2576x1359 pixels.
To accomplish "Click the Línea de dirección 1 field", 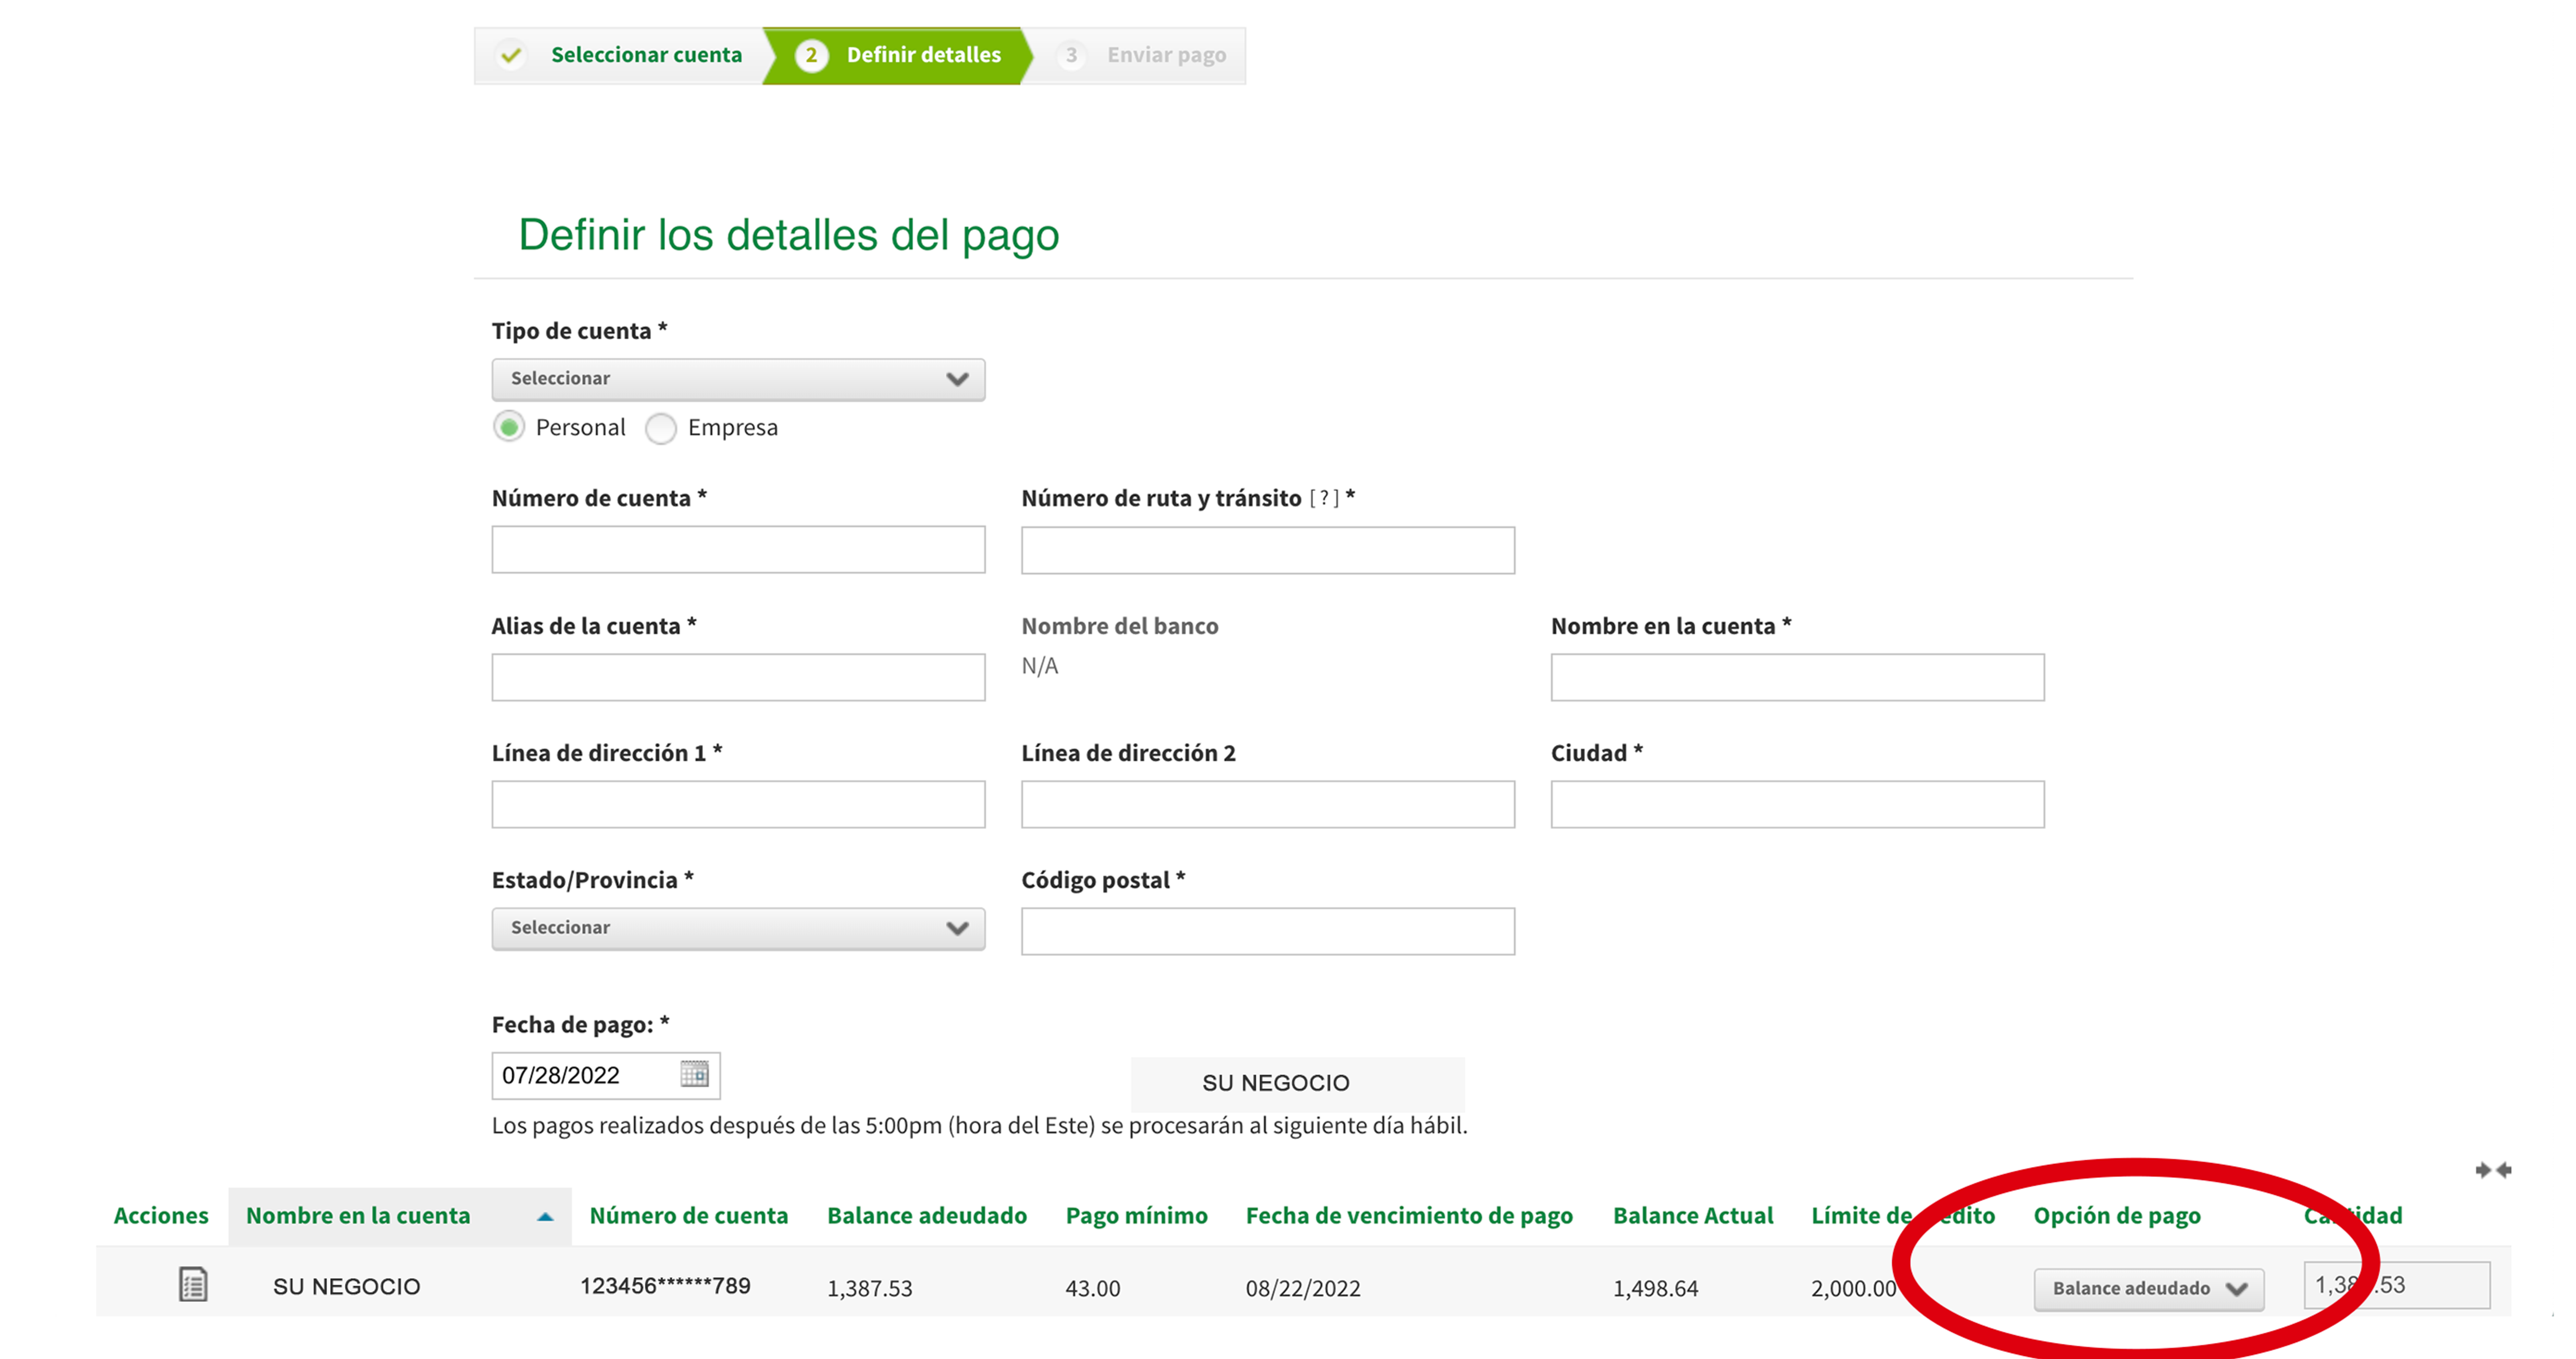I will (738, 804).
